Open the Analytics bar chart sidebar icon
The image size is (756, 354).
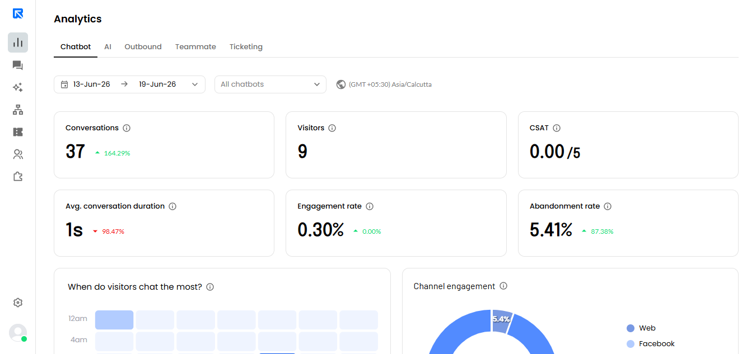point(18,43)
